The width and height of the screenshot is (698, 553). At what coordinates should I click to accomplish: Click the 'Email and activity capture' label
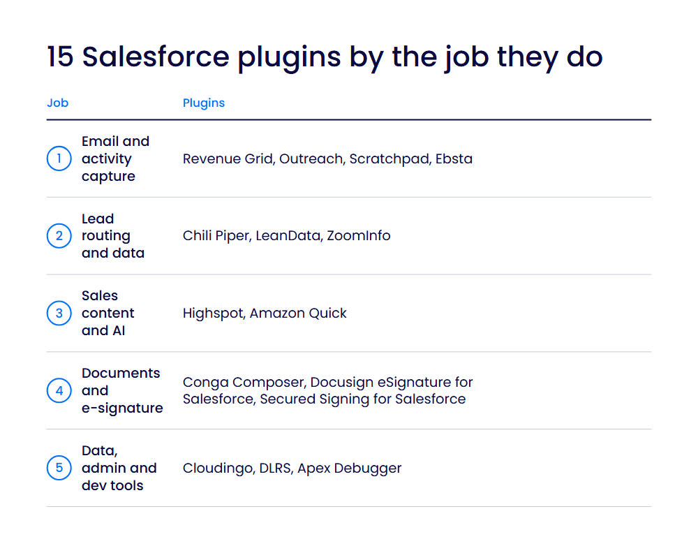116,158
